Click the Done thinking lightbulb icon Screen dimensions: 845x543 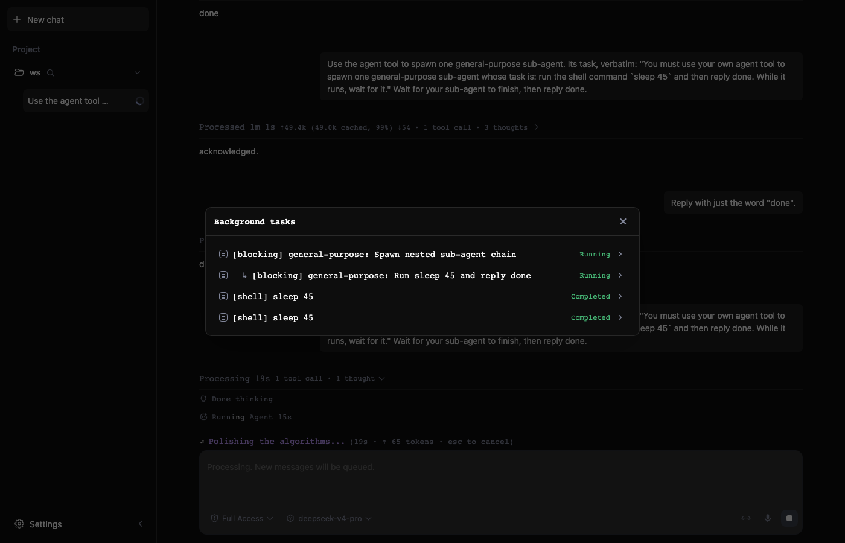click(203, 399)
